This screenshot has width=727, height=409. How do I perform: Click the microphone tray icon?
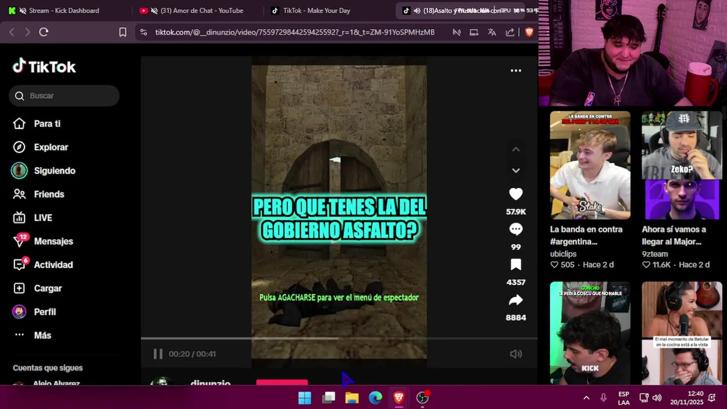click(x=604, y=398)
